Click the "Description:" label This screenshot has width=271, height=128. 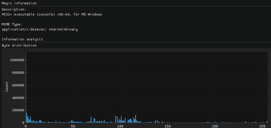click(14, 9)
